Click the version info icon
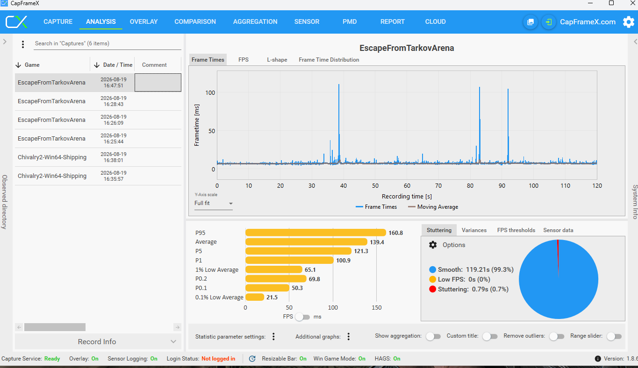This screenshot has height=368, width=638. coord(598,359)
